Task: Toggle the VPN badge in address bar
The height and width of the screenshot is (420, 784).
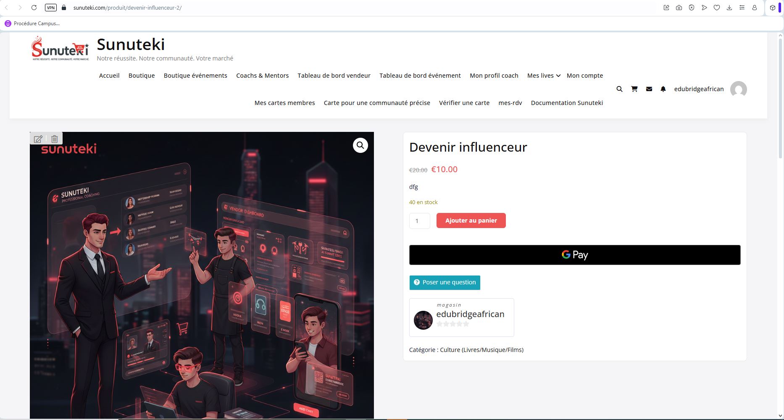Action: [x=51, y=8]
